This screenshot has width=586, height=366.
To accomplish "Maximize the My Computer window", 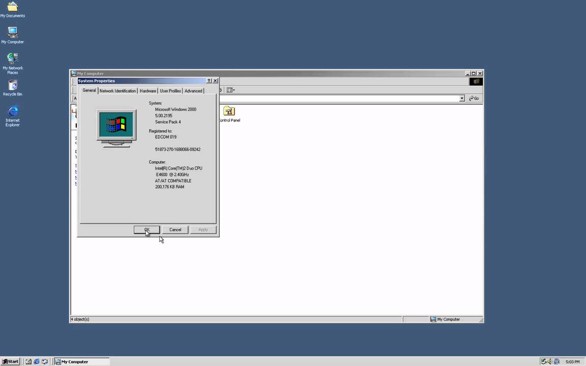I will (474, 74).
